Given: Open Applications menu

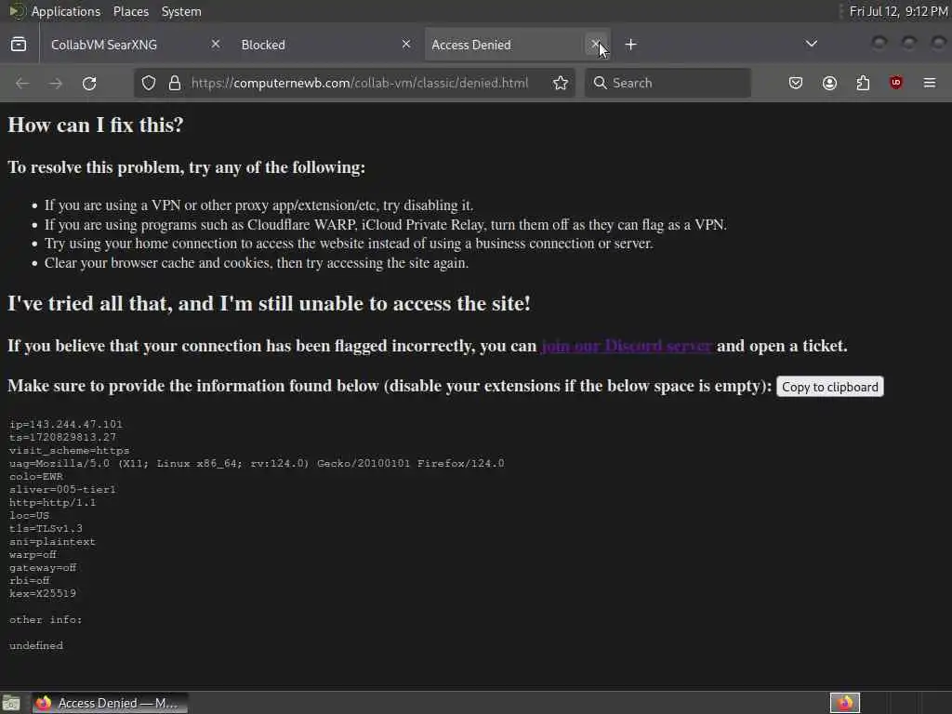Looking at the screenshot, I should [66, 11].
